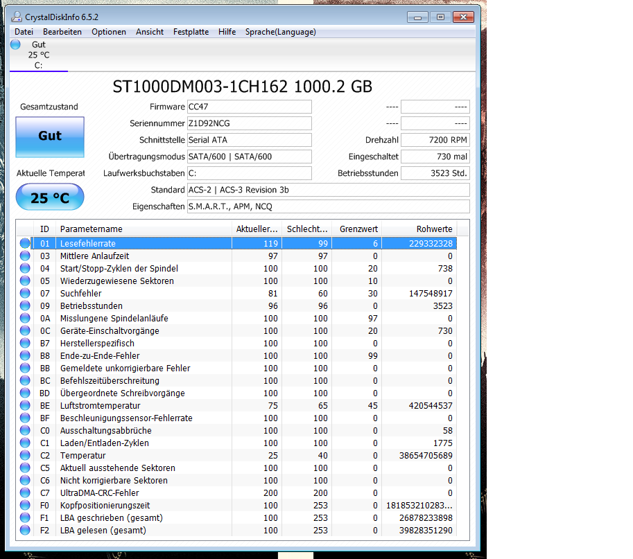Click the blue health orb beside Gut C: drive

(15, 44)
